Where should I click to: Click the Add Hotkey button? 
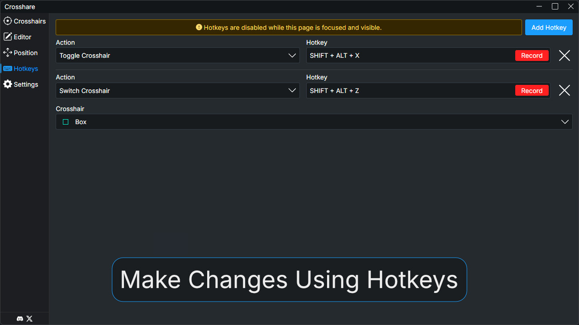(549, 28)
